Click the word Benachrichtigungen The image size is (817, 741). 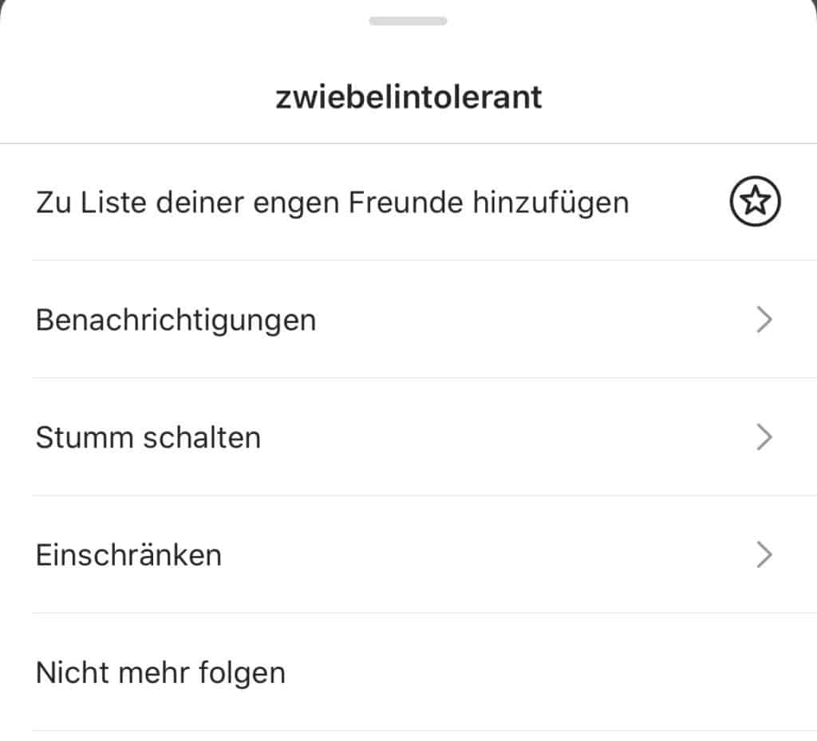[x=176, y=321]
